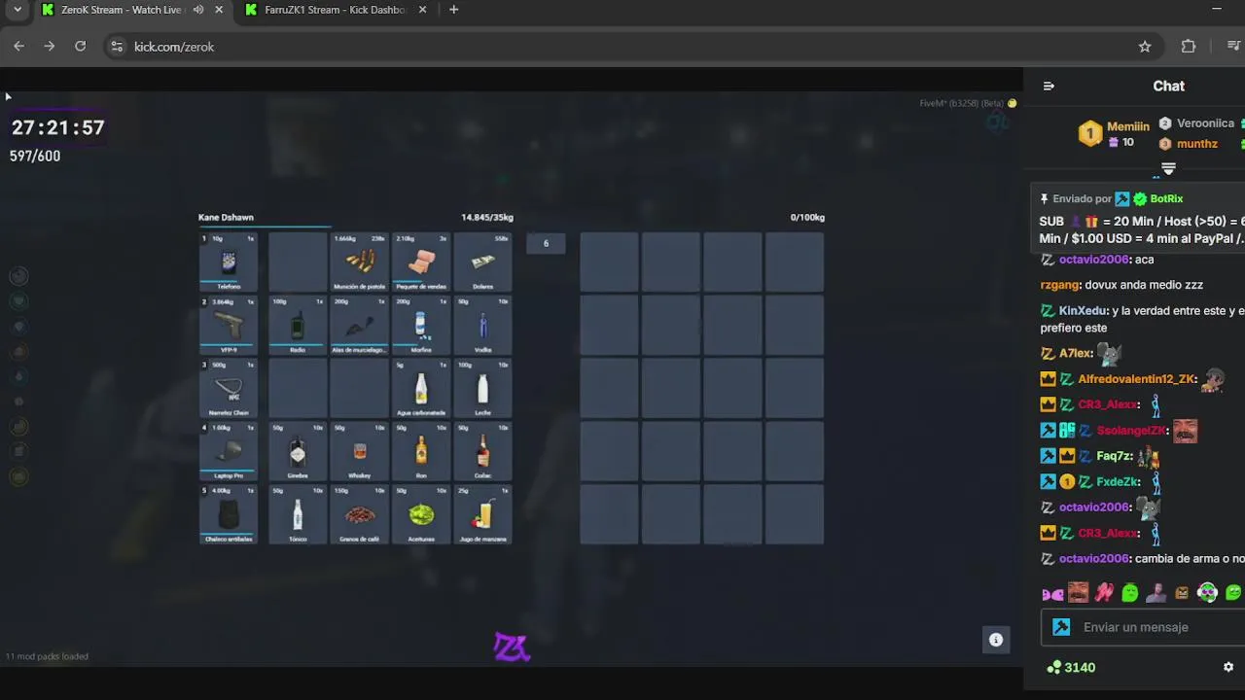Bookmark this page with the star
This screenshot has height=700, width=1245.
(1145, 47)
